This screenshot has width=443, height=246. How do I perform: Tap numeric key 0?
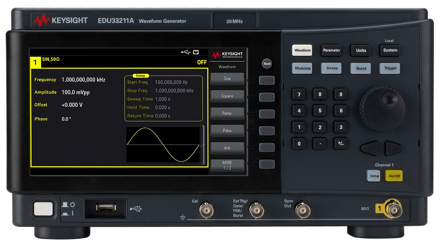coord(299,143)
